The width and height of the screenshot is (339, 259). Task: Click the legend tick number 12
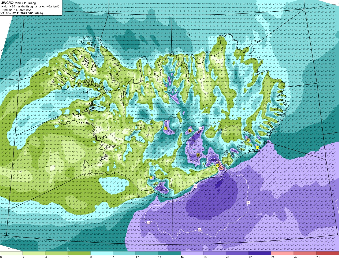pos(137,257)
